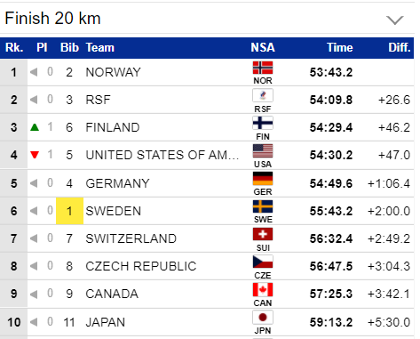Click the USA flag icon
This screenshot has height=339, width=420.
[x=263, y=150]
